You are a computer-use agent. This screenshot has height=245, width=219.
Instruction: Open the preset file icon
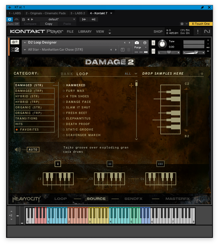point(23,19)
